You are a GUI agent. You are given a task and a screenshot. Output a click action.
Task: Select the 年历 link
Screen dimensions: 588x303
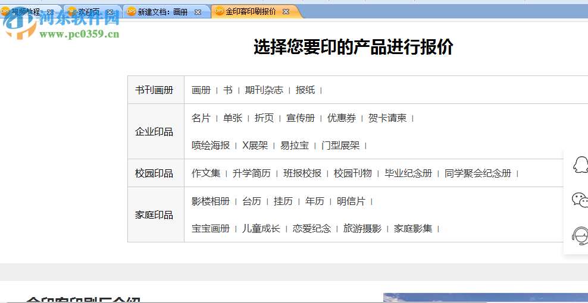(x=315, y=201)
